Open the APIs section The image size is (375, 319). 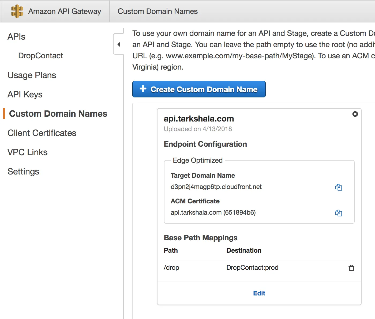click(16, 37)
